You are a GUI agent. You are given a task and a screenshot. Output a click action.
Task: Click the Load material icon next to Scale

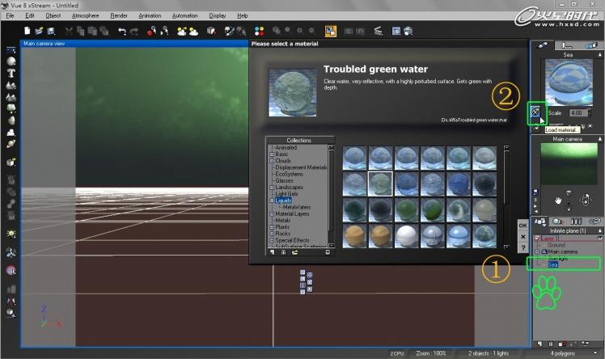click(535, 112)
